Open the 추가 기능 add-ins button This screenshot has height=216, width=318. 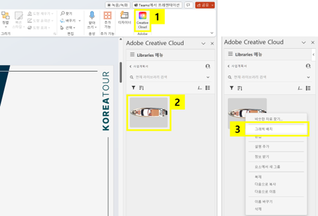click(108, 20)
